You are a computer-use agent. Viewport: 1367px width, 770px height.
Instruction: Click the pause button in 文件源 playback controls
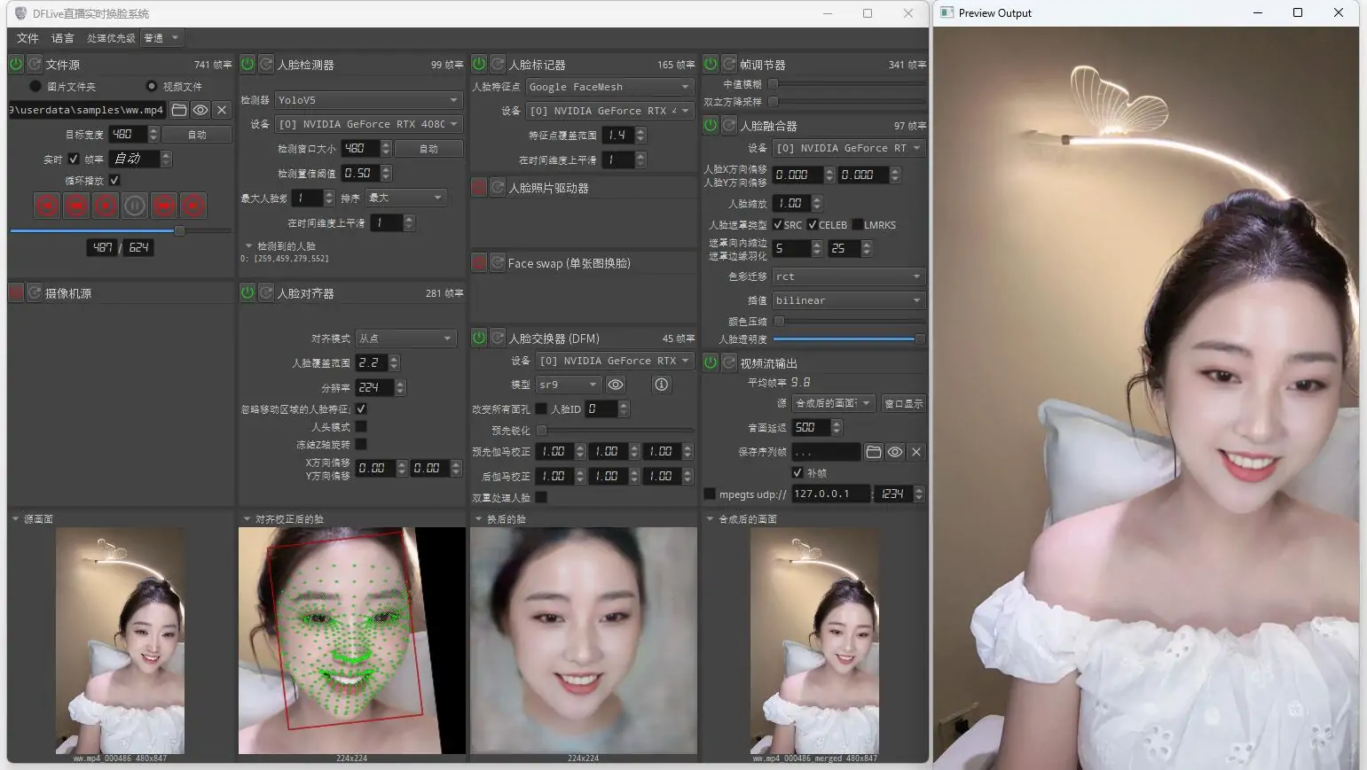coord(135,206)
